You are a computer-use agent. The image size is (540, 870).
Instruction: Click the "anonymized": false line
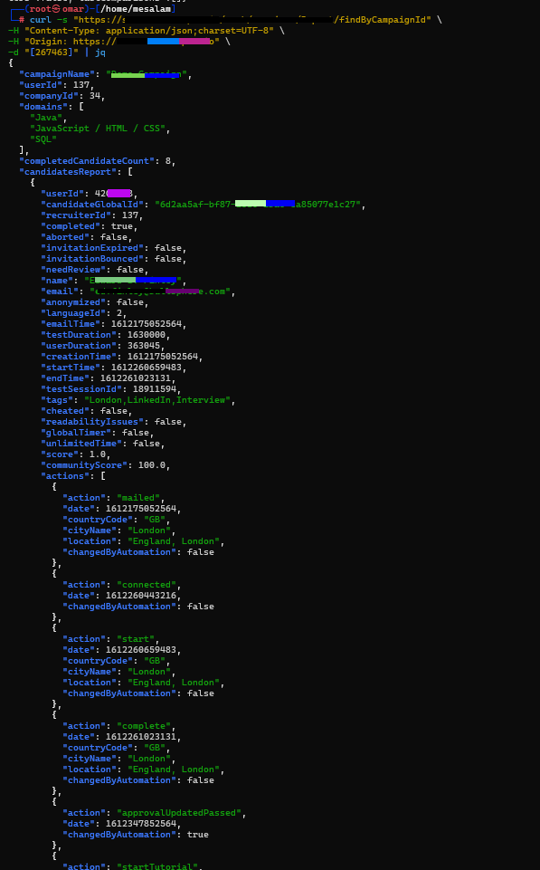(95, 302)
